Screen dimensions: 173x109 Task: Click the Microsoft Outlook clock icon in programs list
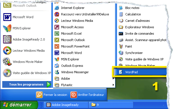[57, 40]
